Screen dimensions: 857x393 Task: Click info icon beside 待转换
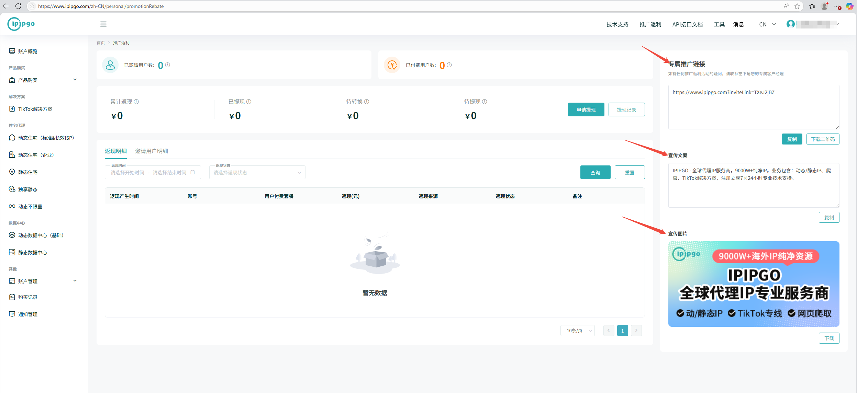coord(367,102)
